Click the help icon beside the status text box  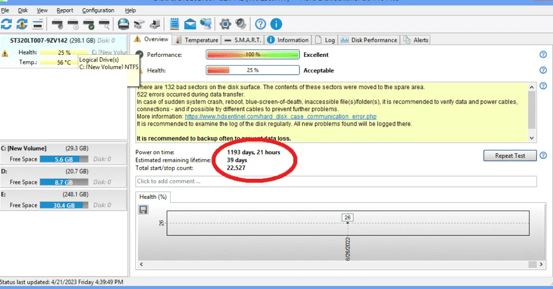(543, 86)
